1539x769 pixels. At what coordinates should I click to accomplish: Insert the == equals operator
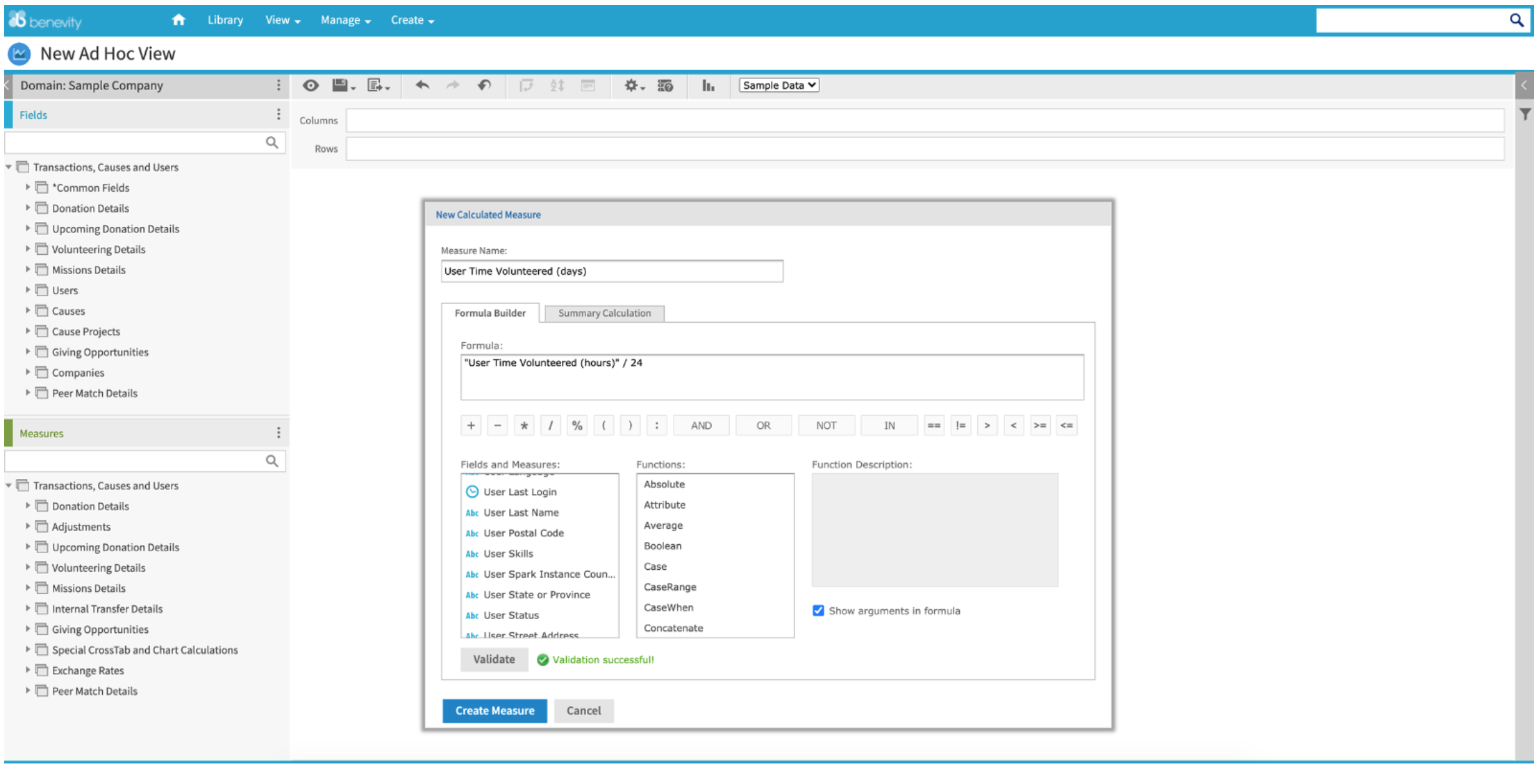[934, 425]
